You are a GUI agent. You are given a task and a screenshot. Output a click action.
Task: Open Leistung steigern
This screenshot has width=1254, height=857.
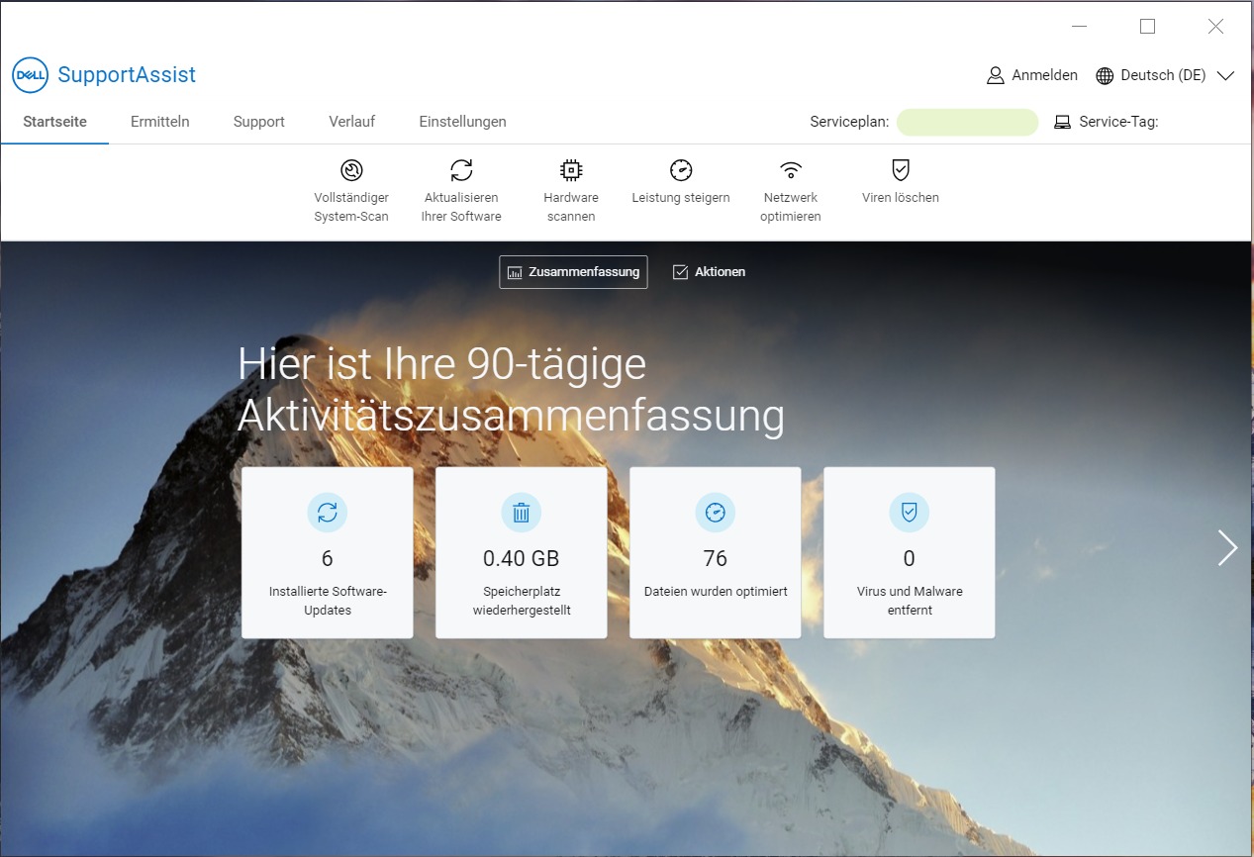680,188
